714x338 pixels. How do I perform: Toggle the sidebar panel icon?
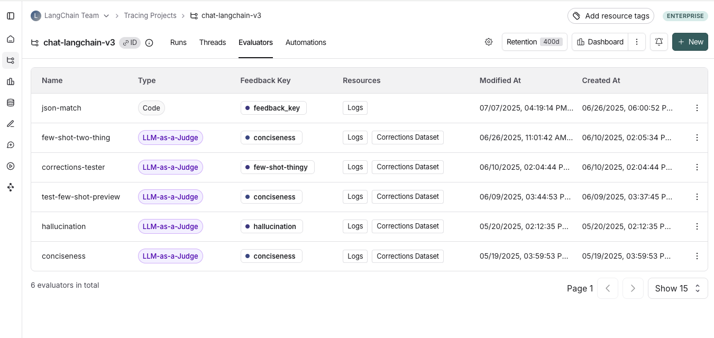tap(11, 16)
